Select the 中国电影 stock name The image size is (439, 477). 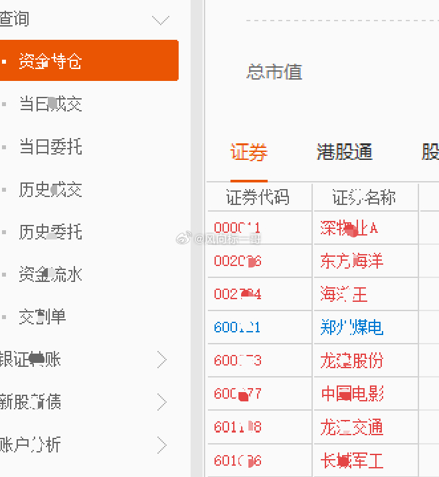click(351, 394)
